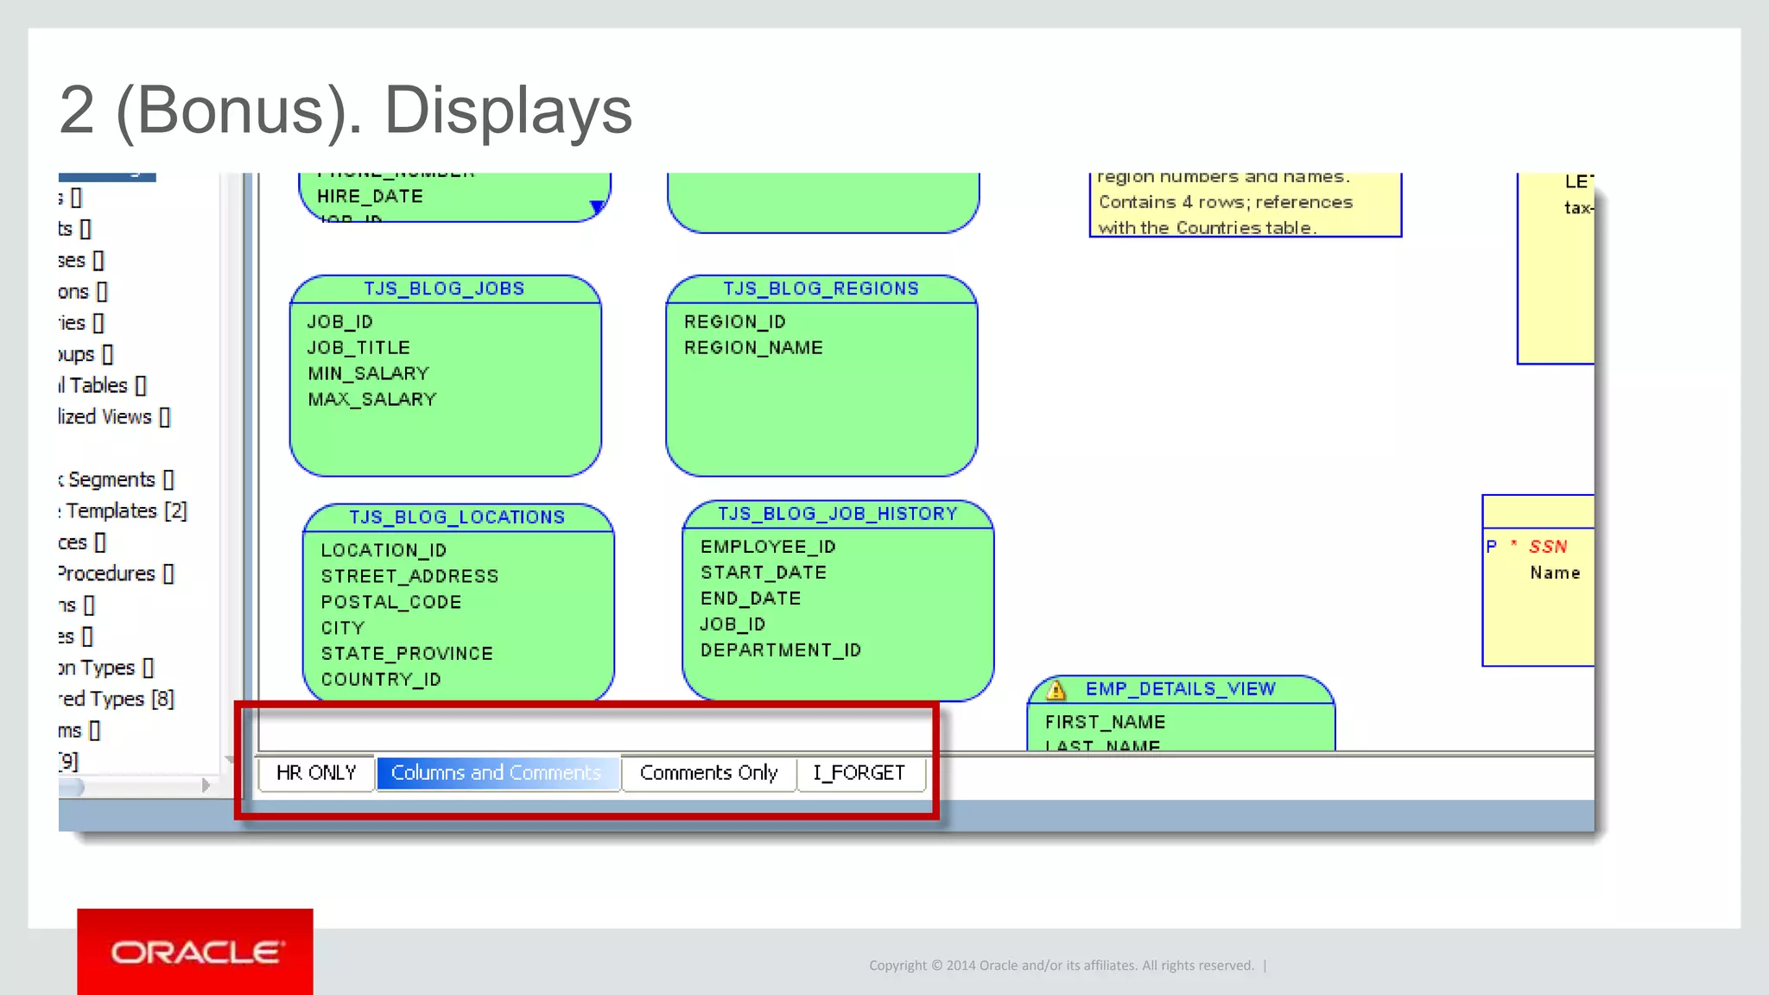Screen dimensions: 1769x995
Task: Click the Oracle logo
Action: point(195,952)
